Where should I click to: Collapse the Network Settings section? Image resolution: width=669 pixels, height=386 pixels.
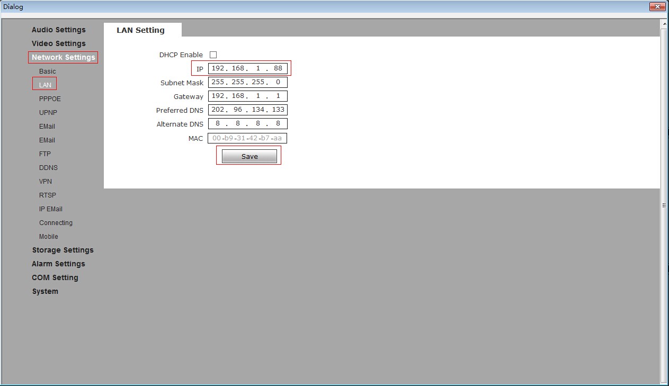tap(63, 57)
